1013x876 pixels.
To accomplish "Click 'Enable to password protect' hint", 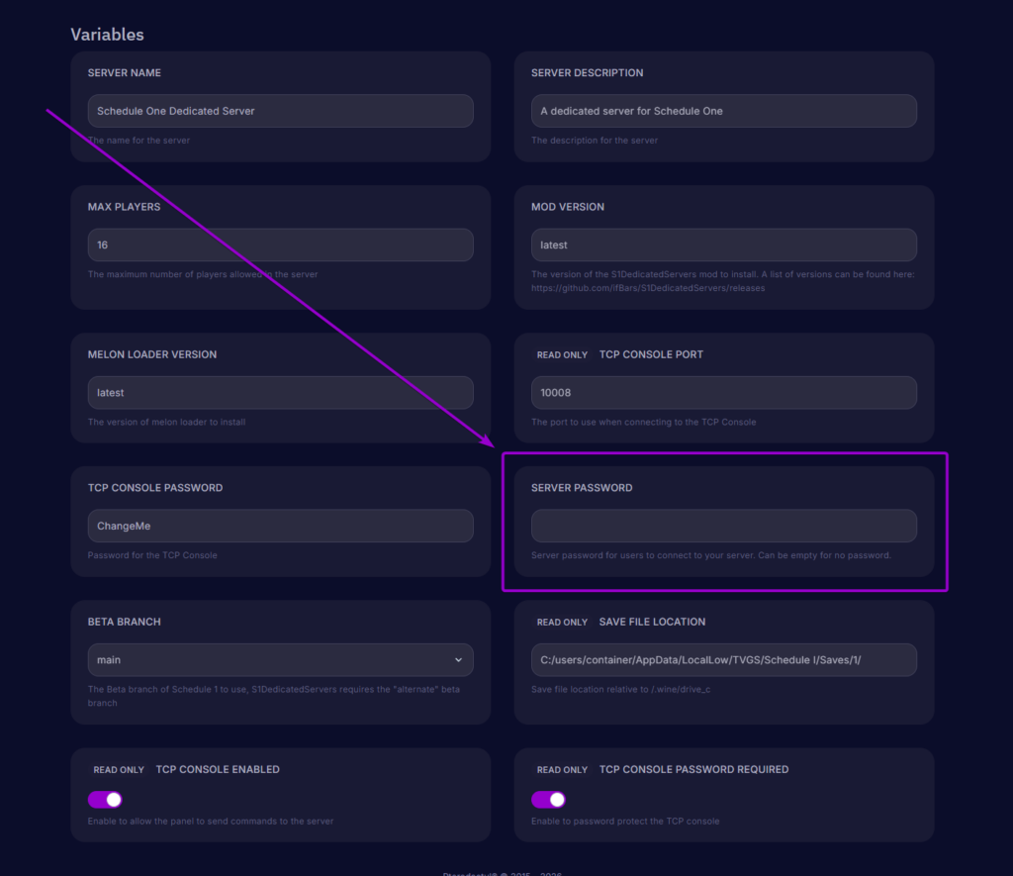I will pyautogui.click(x=625, y=821).
